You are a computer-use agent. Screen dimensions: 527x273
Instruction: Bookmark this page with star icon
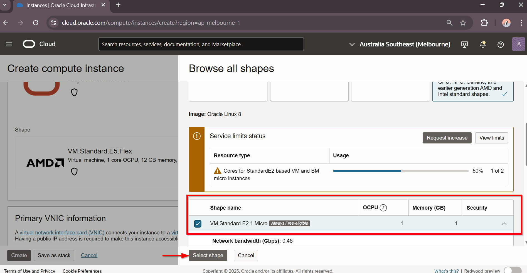463,23
